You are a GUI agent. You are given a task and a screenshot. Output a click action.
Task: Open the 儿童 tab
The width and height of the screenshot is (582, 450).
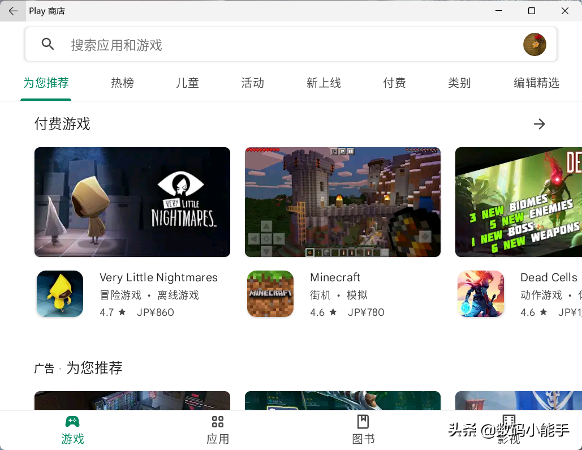tap(187, 83)
